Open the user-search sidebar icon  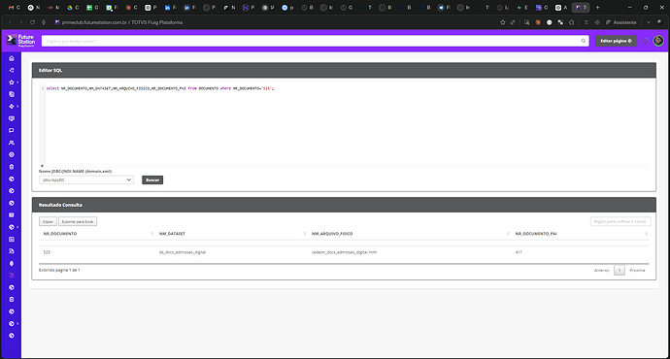(x=12, y=251)
